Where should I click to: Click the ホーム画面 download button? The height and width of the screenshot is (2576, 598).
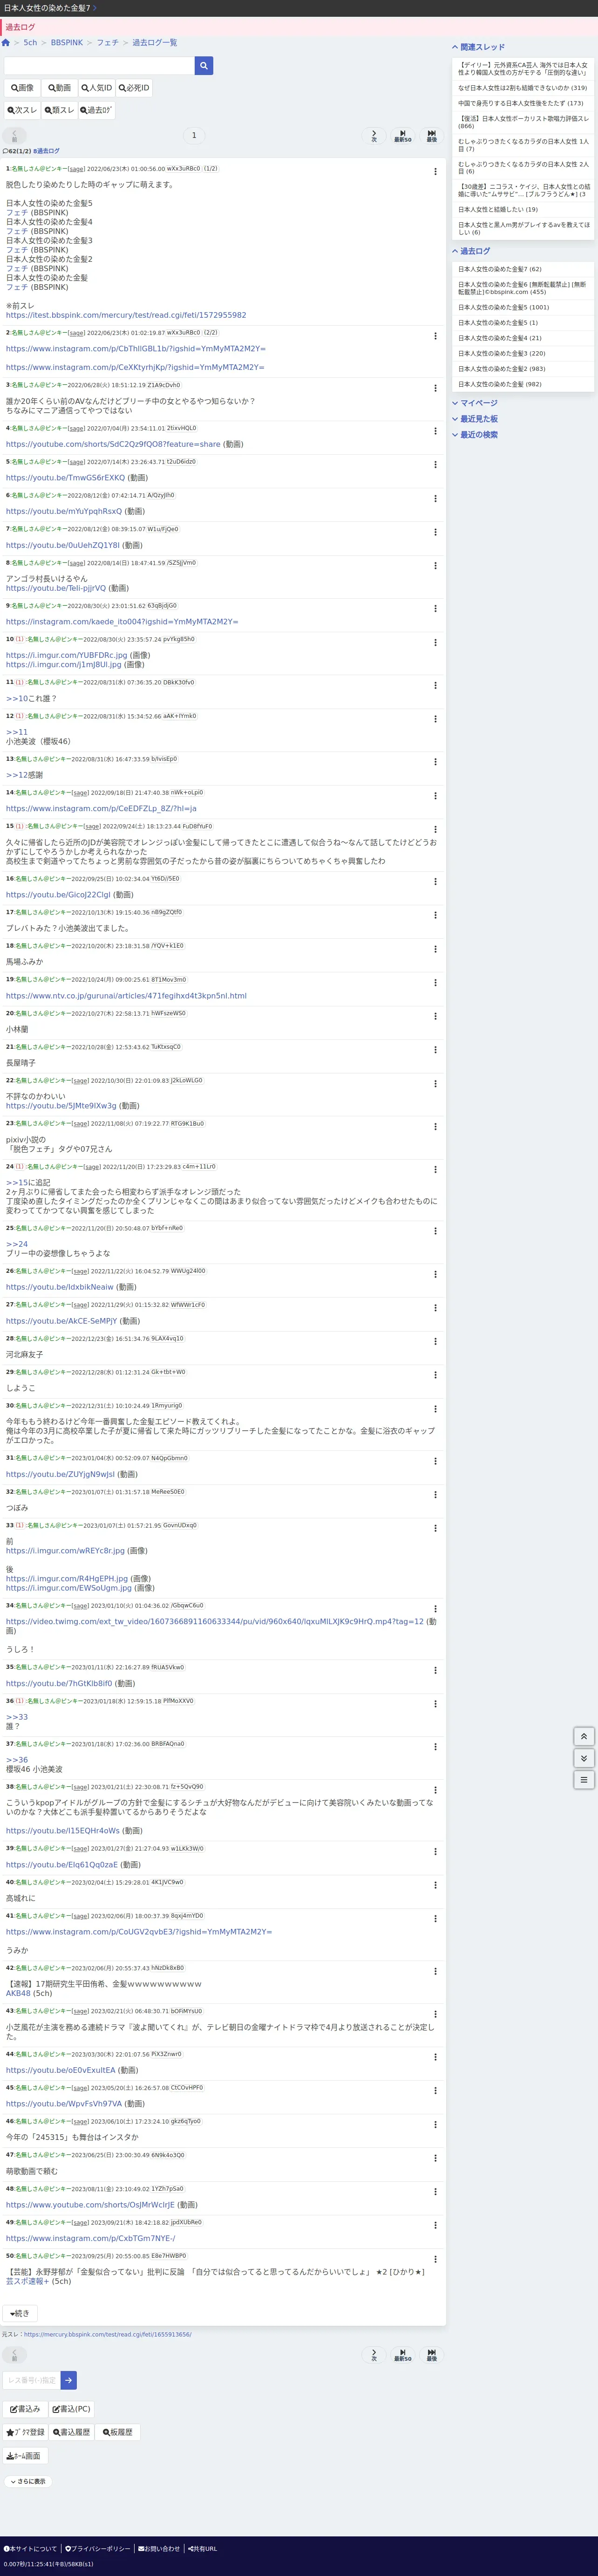pos(25,2455)
